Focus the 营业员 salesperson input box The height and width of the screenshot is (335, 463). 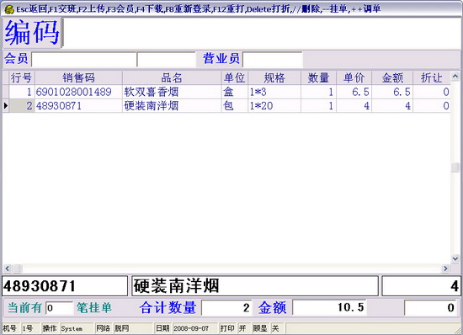tap(272, 59)
